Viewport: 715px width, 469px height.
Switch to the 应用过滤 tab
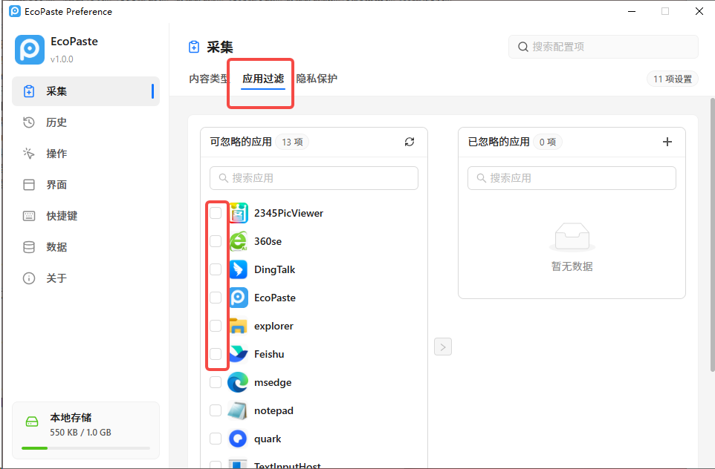click(x=263, y=79)
